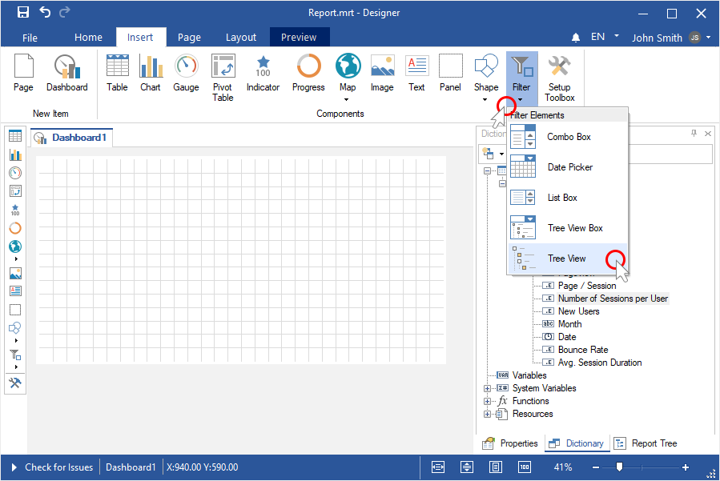Image resolution: width=720 pixels, height=481 pixels.
Task: Open the Properties panel tab
Action: click(510, 443)
